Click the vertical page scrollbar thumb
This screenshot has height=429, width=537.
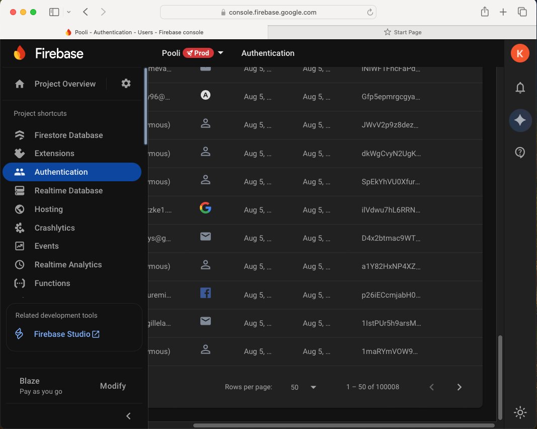[x=500, y=377]
